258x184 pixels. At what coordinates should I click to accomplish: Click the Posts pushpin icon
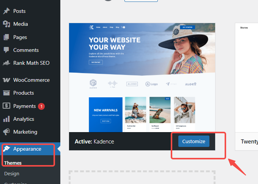[x=6, y=11]
